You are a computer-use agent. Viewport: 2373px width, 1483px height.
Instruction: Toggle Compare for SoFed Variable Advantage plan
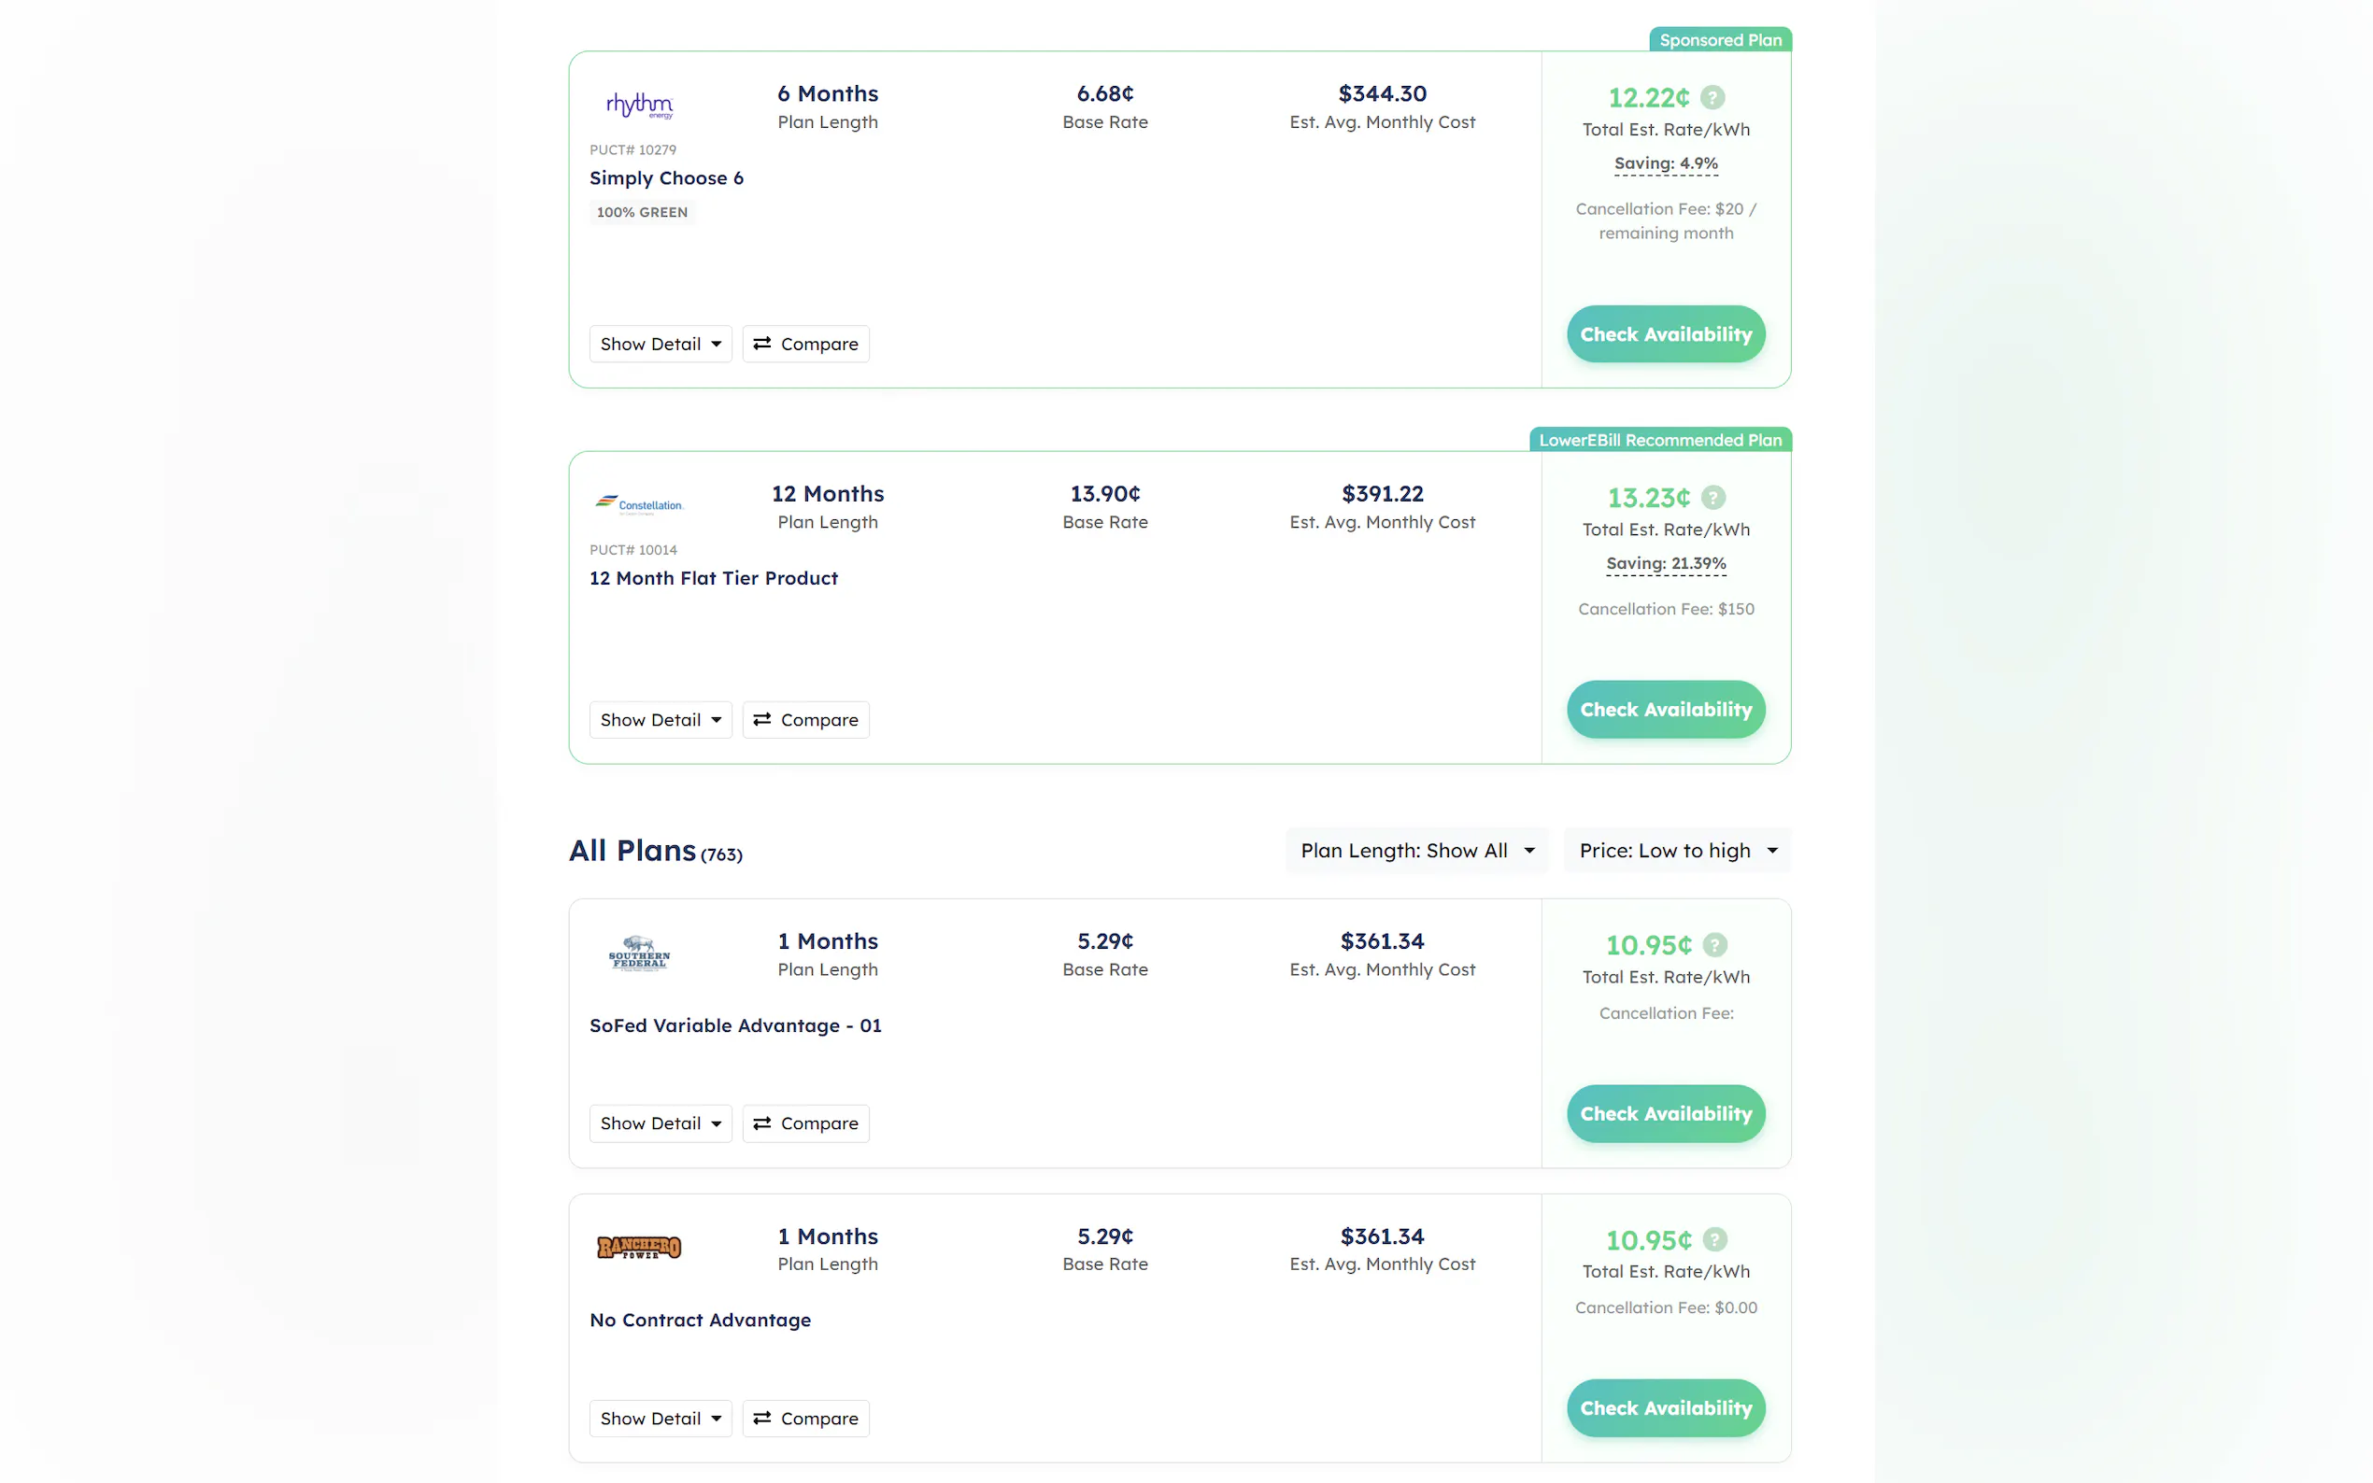coord(805,1123)
